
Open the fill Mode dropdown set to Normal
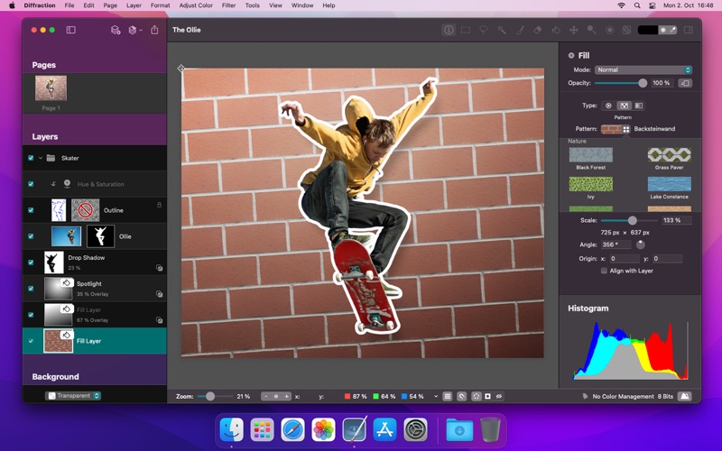(643, 69)
